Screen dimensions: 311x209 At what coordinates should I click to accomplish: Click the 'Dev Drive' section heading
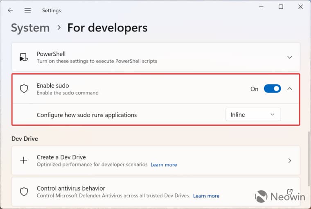(25, 139)
